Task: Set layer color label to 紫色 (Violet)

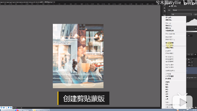Action: [x=167, y=97]
